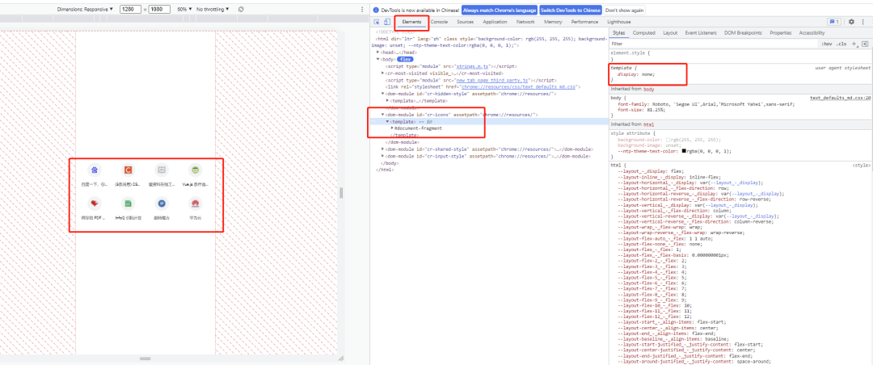
Task: Open the green InfoQ shortcut tile
Action: (x=128, y=203)
